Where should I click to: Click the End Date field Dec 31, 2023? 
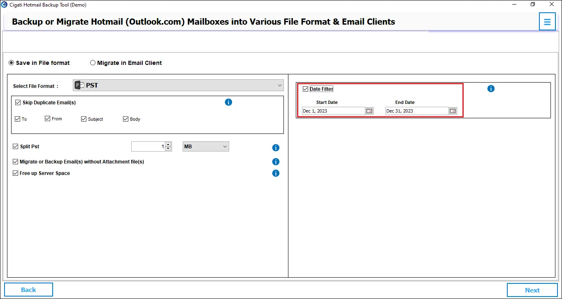[x=417, y=111]
